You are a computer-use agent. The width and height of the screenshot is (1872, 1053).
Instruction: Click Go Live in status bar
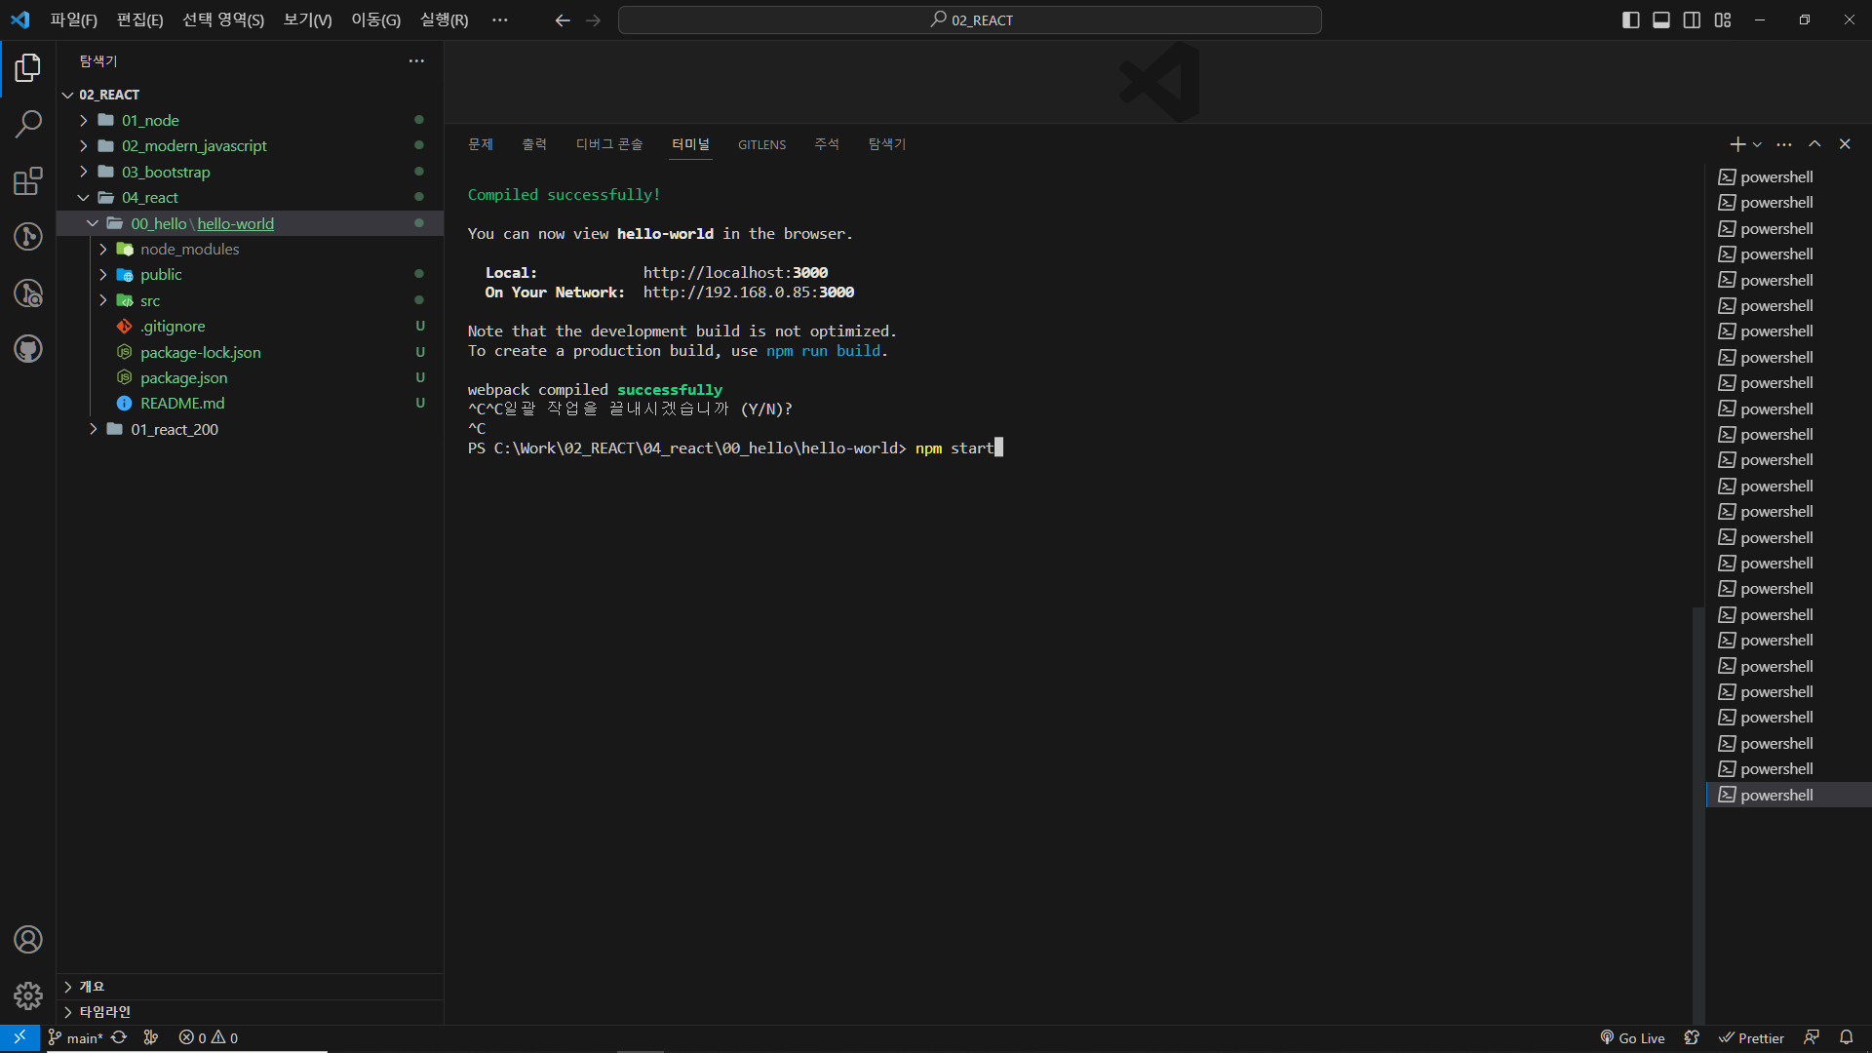tap(1632, 1037)
